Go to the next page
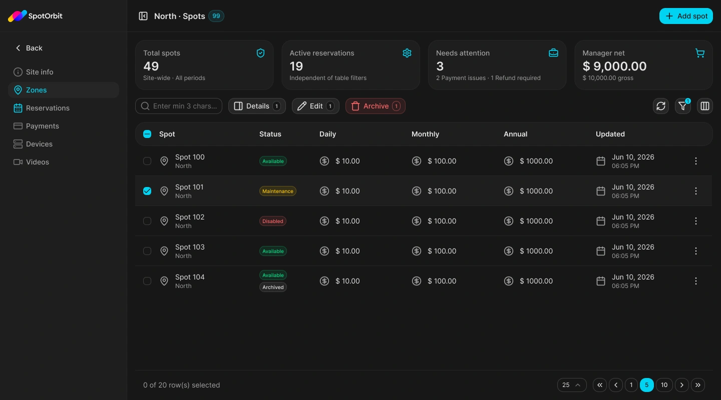Image resolution: width=721 pixels, height=400 pixels. [x=682, y=385]
